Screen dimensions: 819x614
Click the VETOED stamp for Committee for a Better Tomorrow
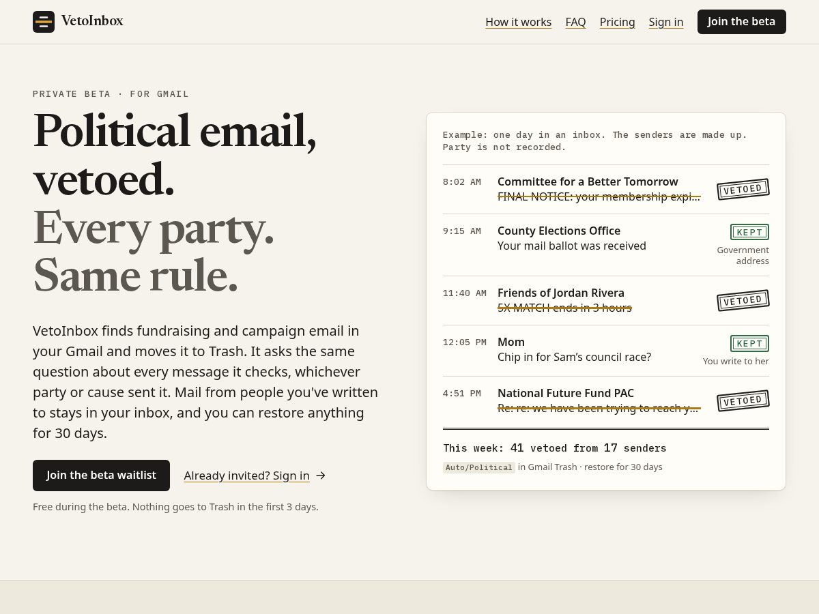[x=743, y=189]
